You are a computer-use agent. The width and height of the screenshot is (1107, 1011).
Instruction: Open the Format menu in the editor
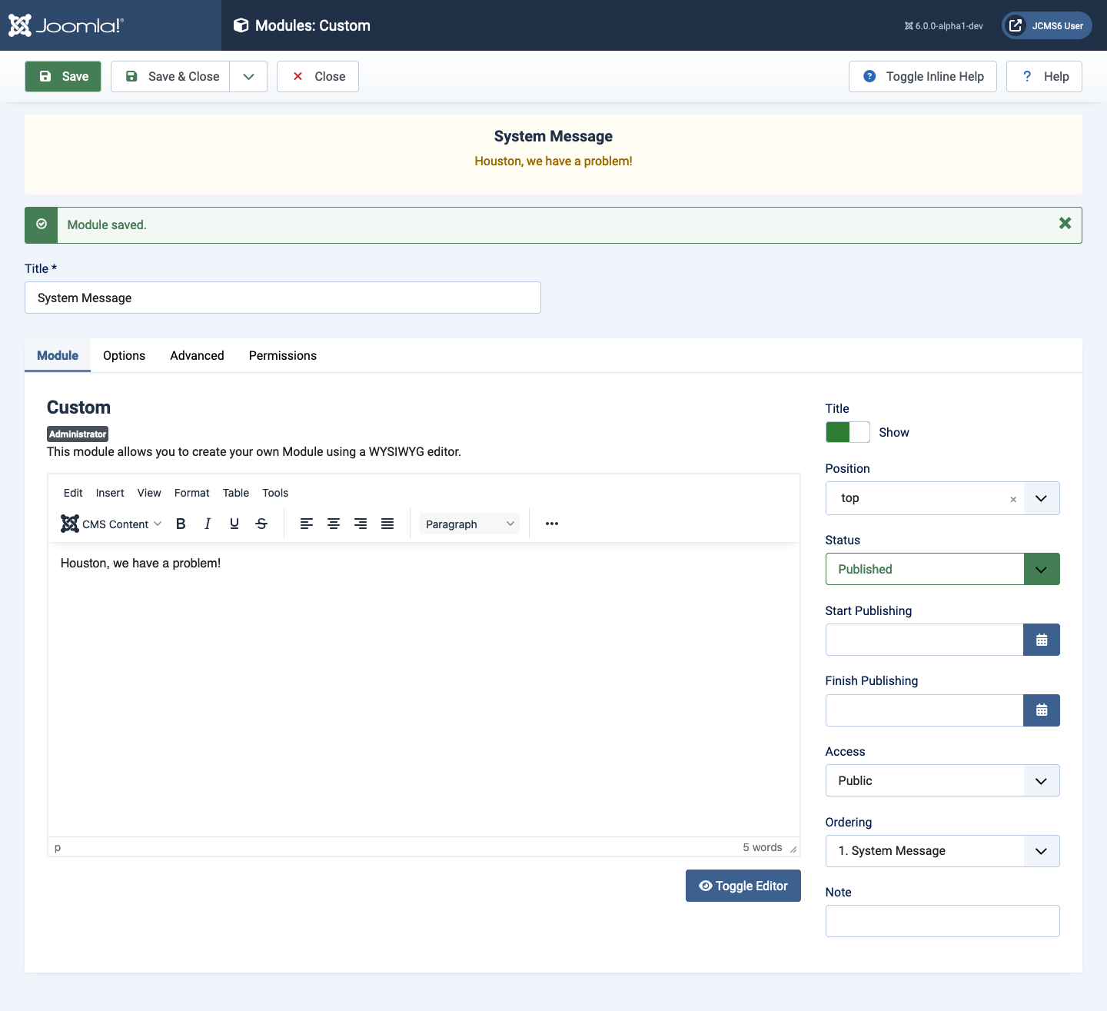click(191, 493)
